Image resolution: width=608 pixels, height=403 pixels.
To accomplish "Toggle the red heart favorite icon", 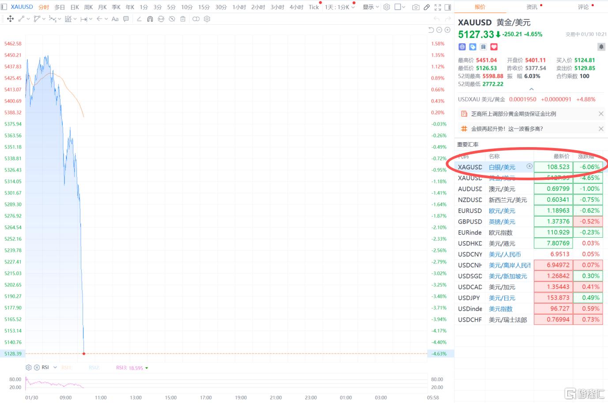I will [x=494, y=47].
